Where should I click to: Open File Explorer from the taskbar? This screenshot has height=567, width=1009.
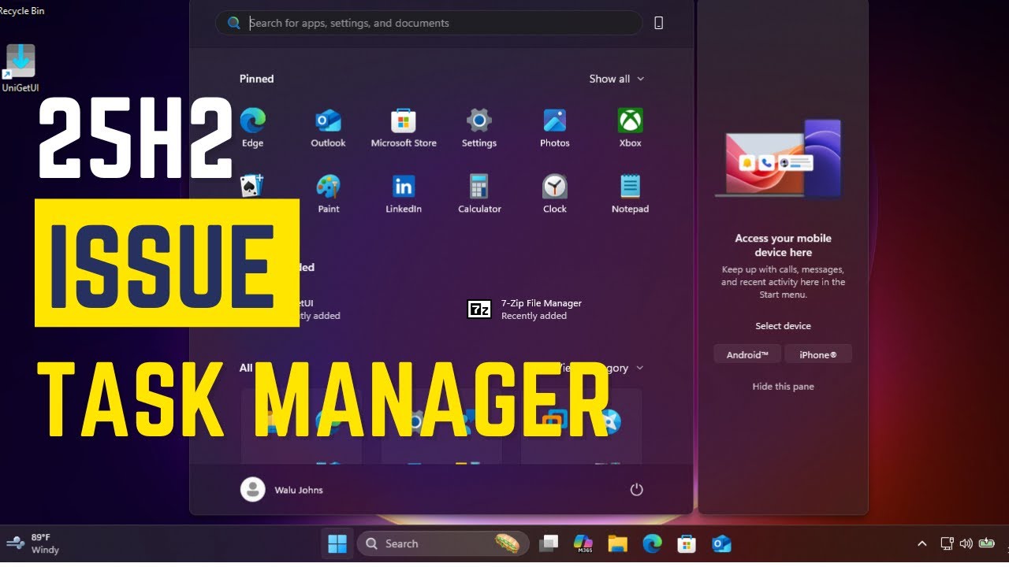pyautogui.click(x=617, y=543)
